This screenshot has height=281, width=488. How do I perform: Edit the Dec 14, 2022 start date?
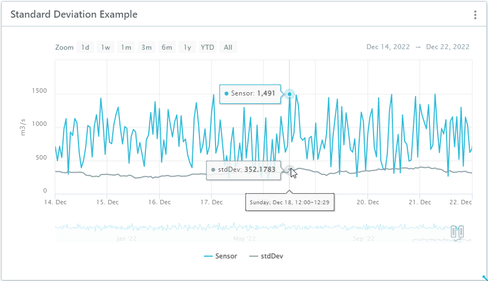[x=388, y=47]
